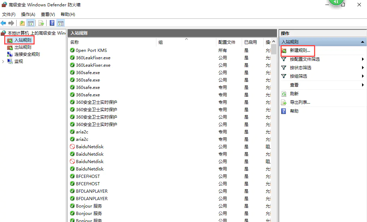Click green check icon of 0pen Port KMS

pyautogui.click(x=72, y=50)
